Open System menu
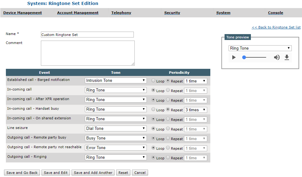Image resolution: width=302 pixels, height=177 pixels. [223, 13]
